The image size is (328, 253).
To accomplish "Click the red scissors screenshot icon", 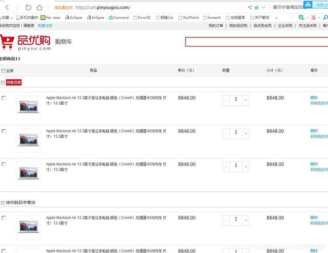I will 313,18.
